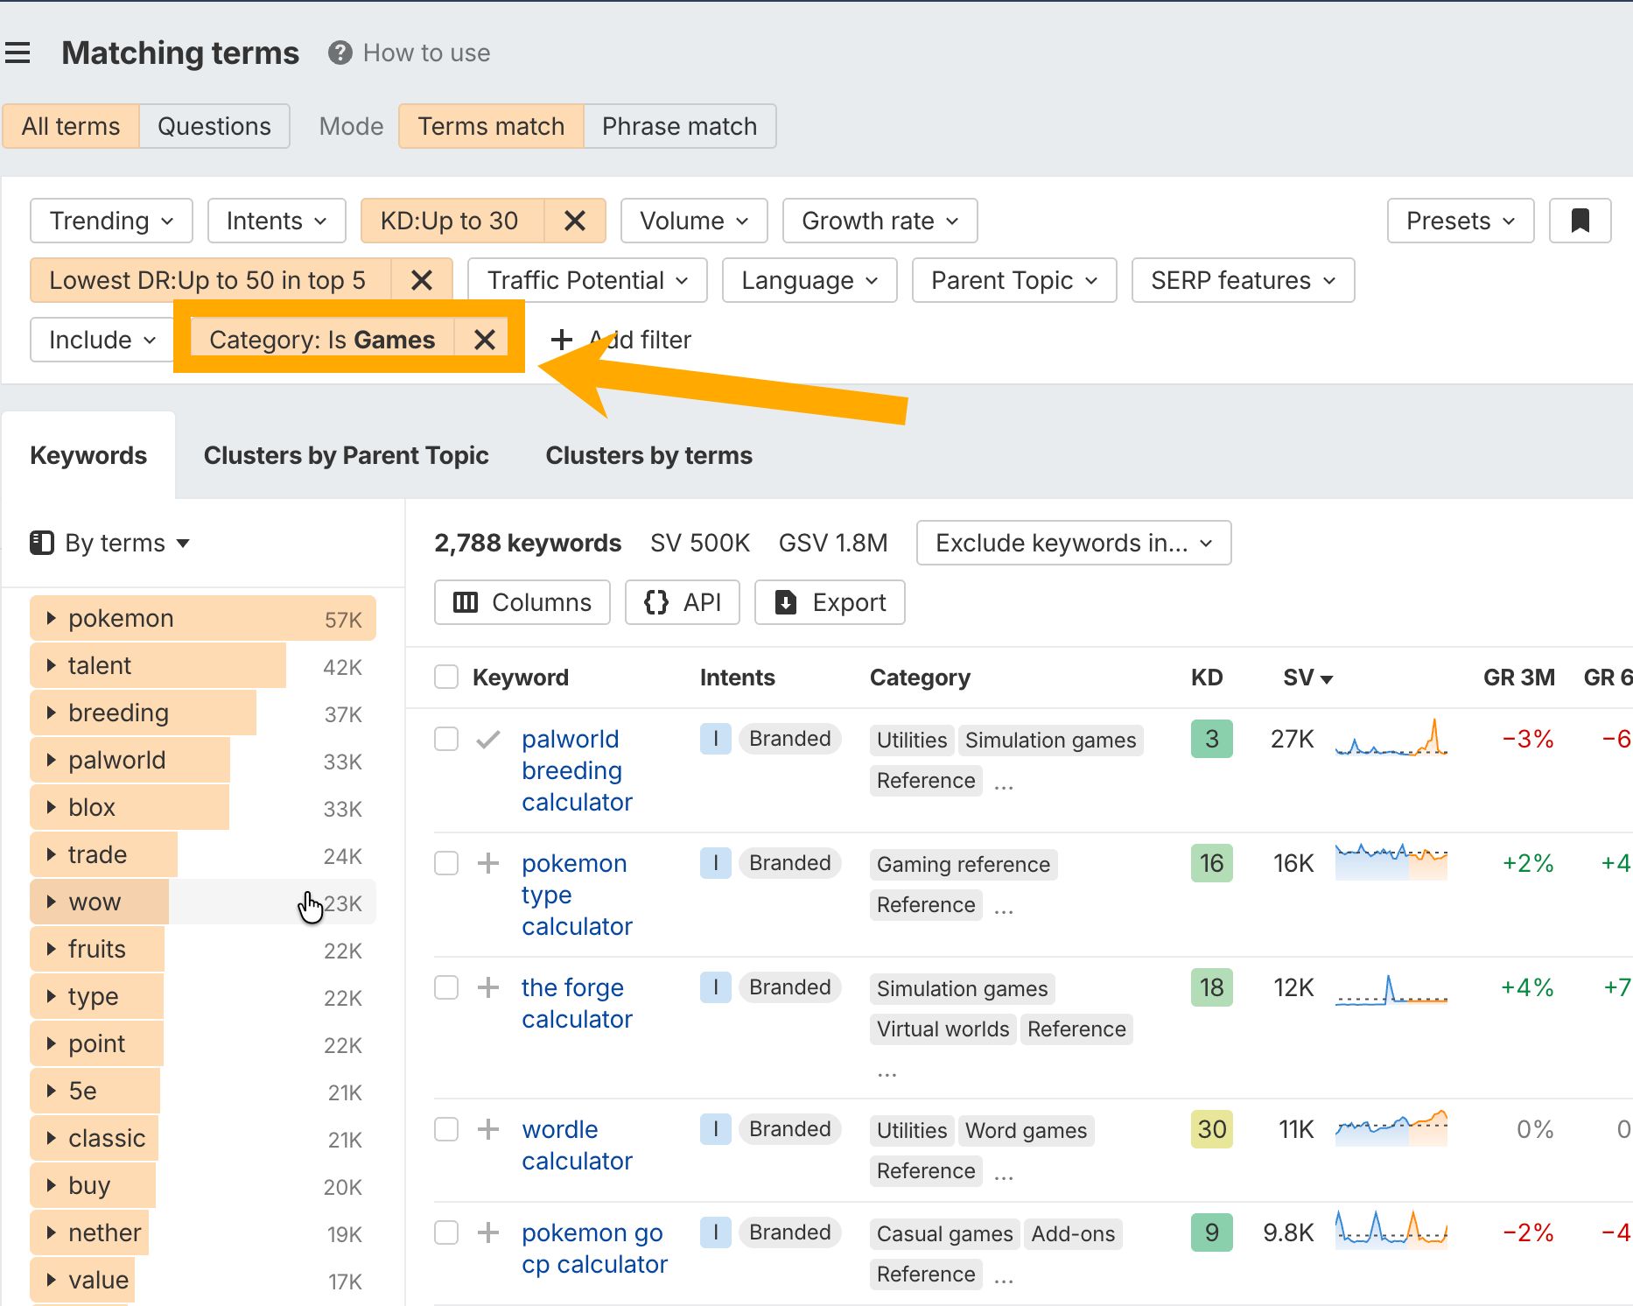Screen dimensions: 1633x1306
Task: Click the bookmark saved filters icon
Action: [x=1580, y=221]
